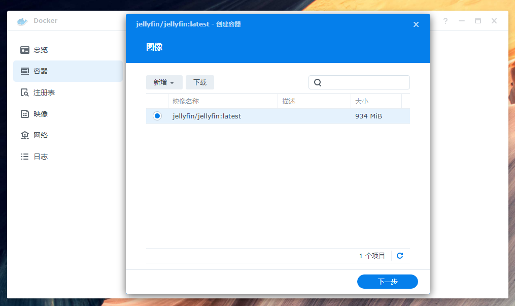Select the jellyfin/jellyfin:latest image row name

[x=207, y=116]
